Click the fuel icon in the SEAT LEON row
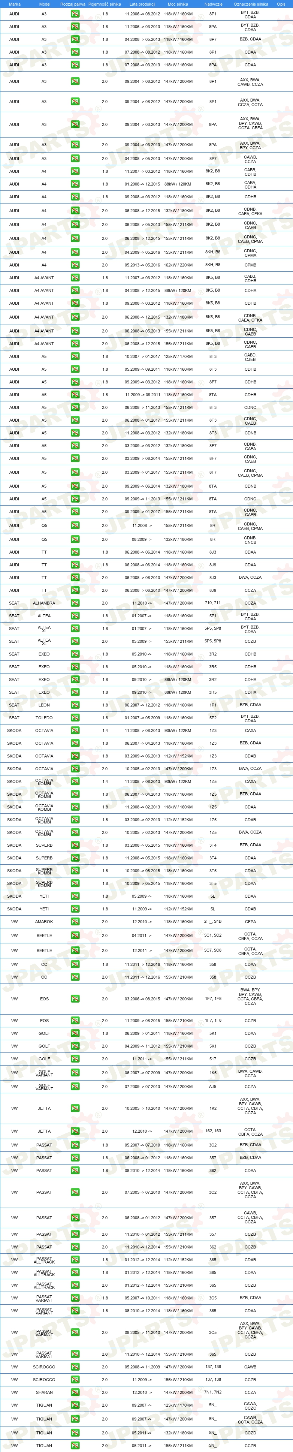The width and height of the screenshot is (293, 1452). point(75,705)
